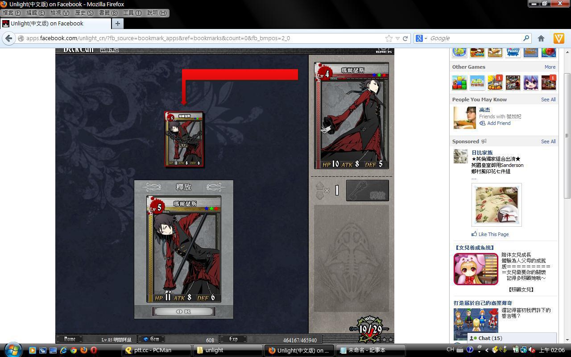Screen dimensions: 571x357
Task: Open the Facebook Chat (15) bar
Action: click(x=512, y=338)
